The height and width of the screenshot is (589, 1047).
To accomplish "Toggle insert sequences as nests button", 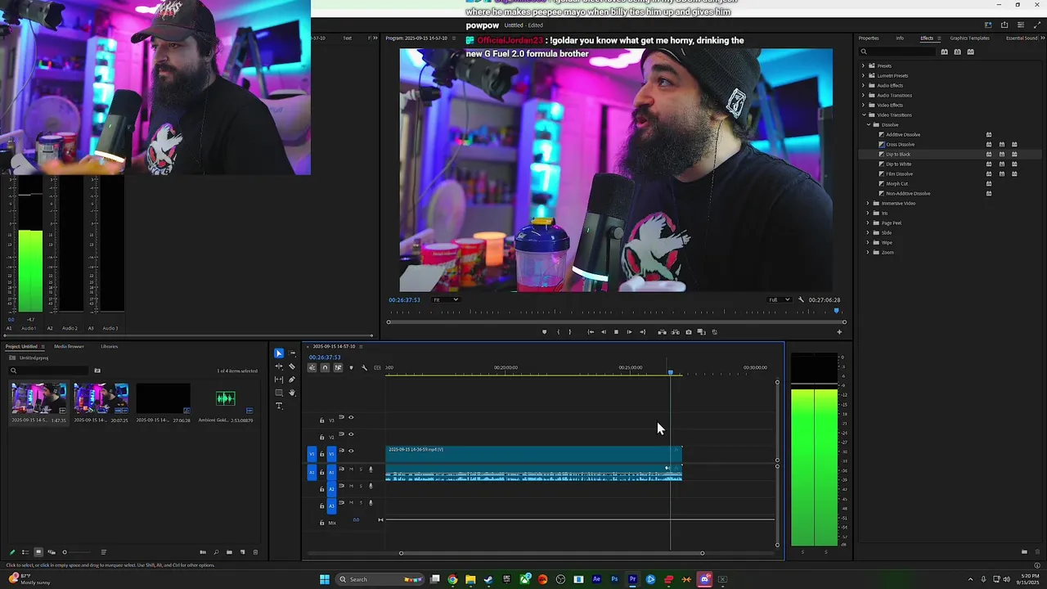I will tap(312, 367).
